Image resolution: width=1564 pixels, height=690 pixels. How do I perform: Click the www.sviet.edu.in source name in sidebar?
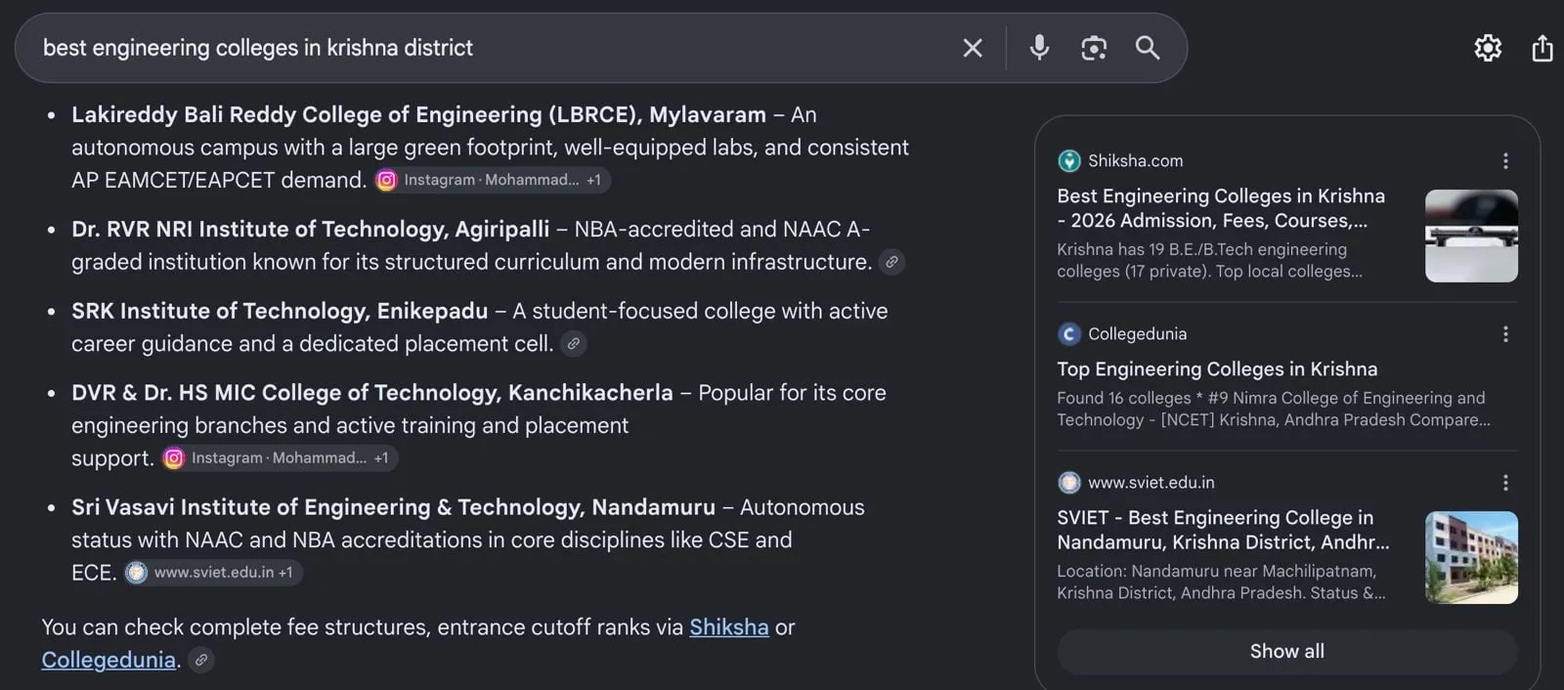pyautogui.click(x=1151, y=483)
